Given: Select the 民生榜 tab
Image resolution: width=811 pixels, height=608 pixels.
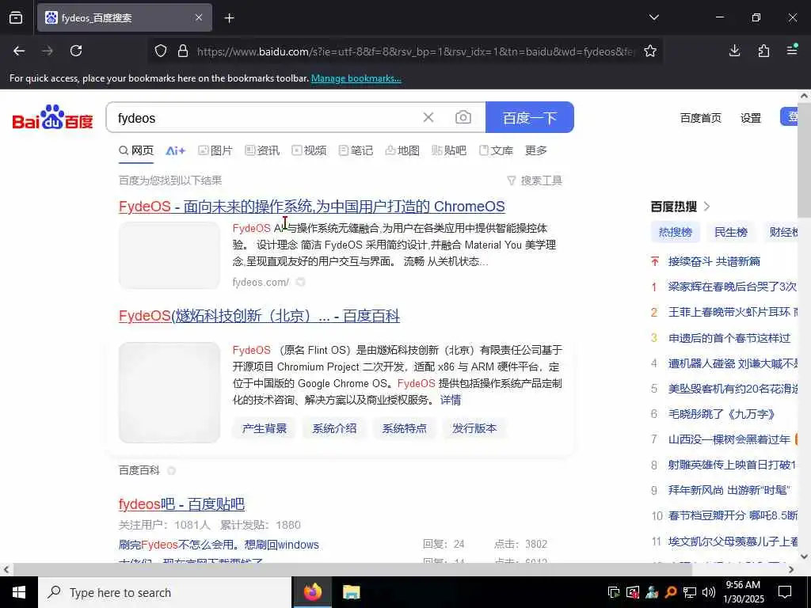Looking at the screenshot, I should point(730,232).
